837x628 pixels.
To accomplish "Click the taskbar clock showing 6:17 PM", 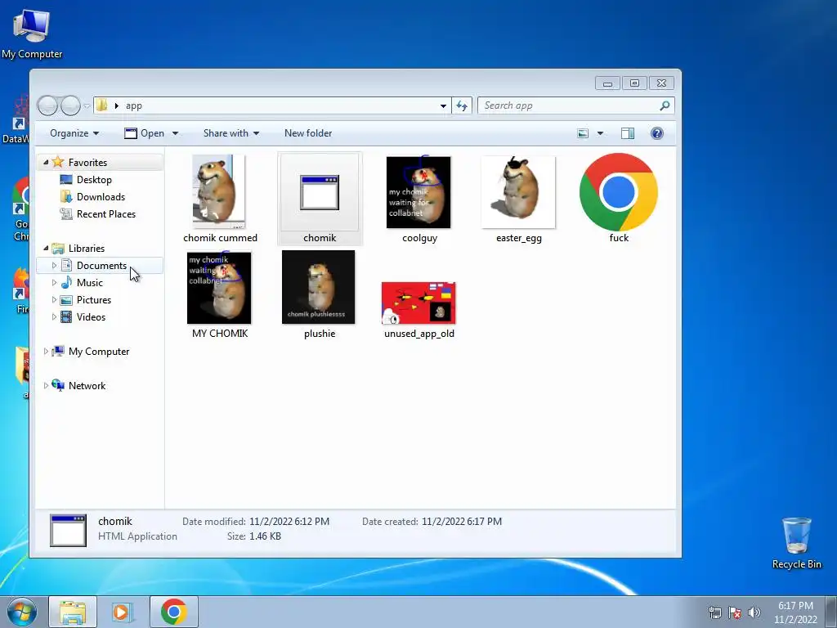I will [795, 612].
